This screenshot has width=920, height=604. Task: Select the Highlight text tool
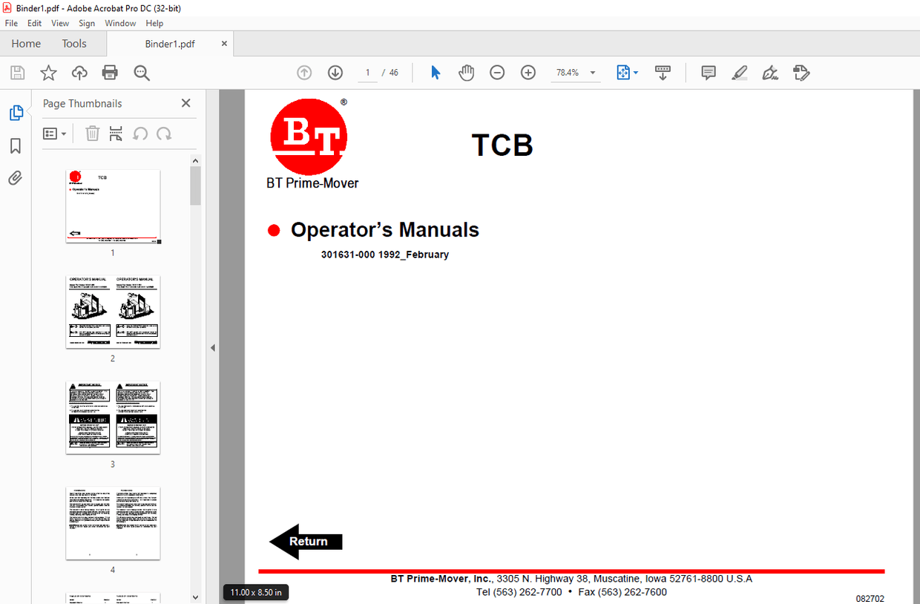coord(739,73)
